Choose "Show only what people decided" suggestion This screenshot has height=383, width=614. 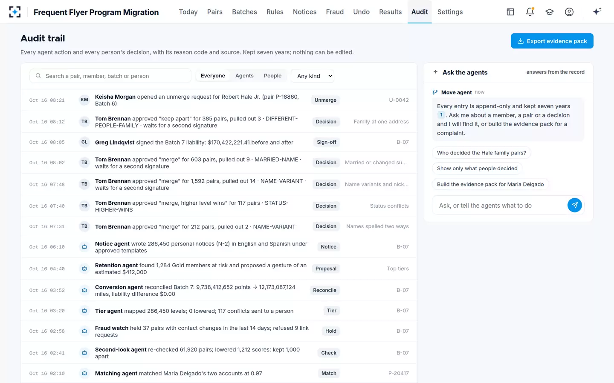click(x=477, y=169)
